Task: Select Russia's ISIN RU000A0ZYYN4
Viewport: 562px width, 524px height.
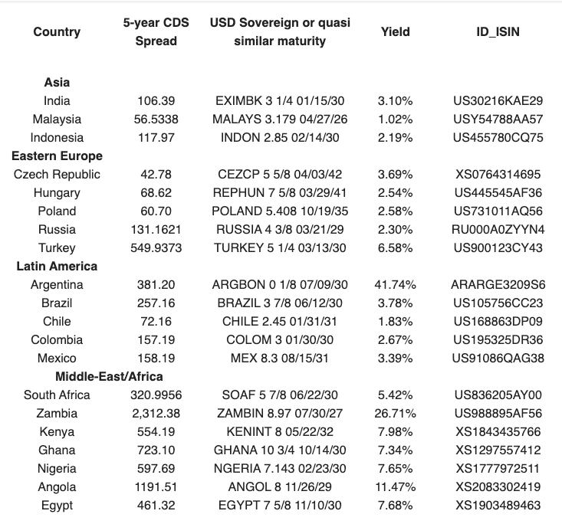Action: [498, 229]
